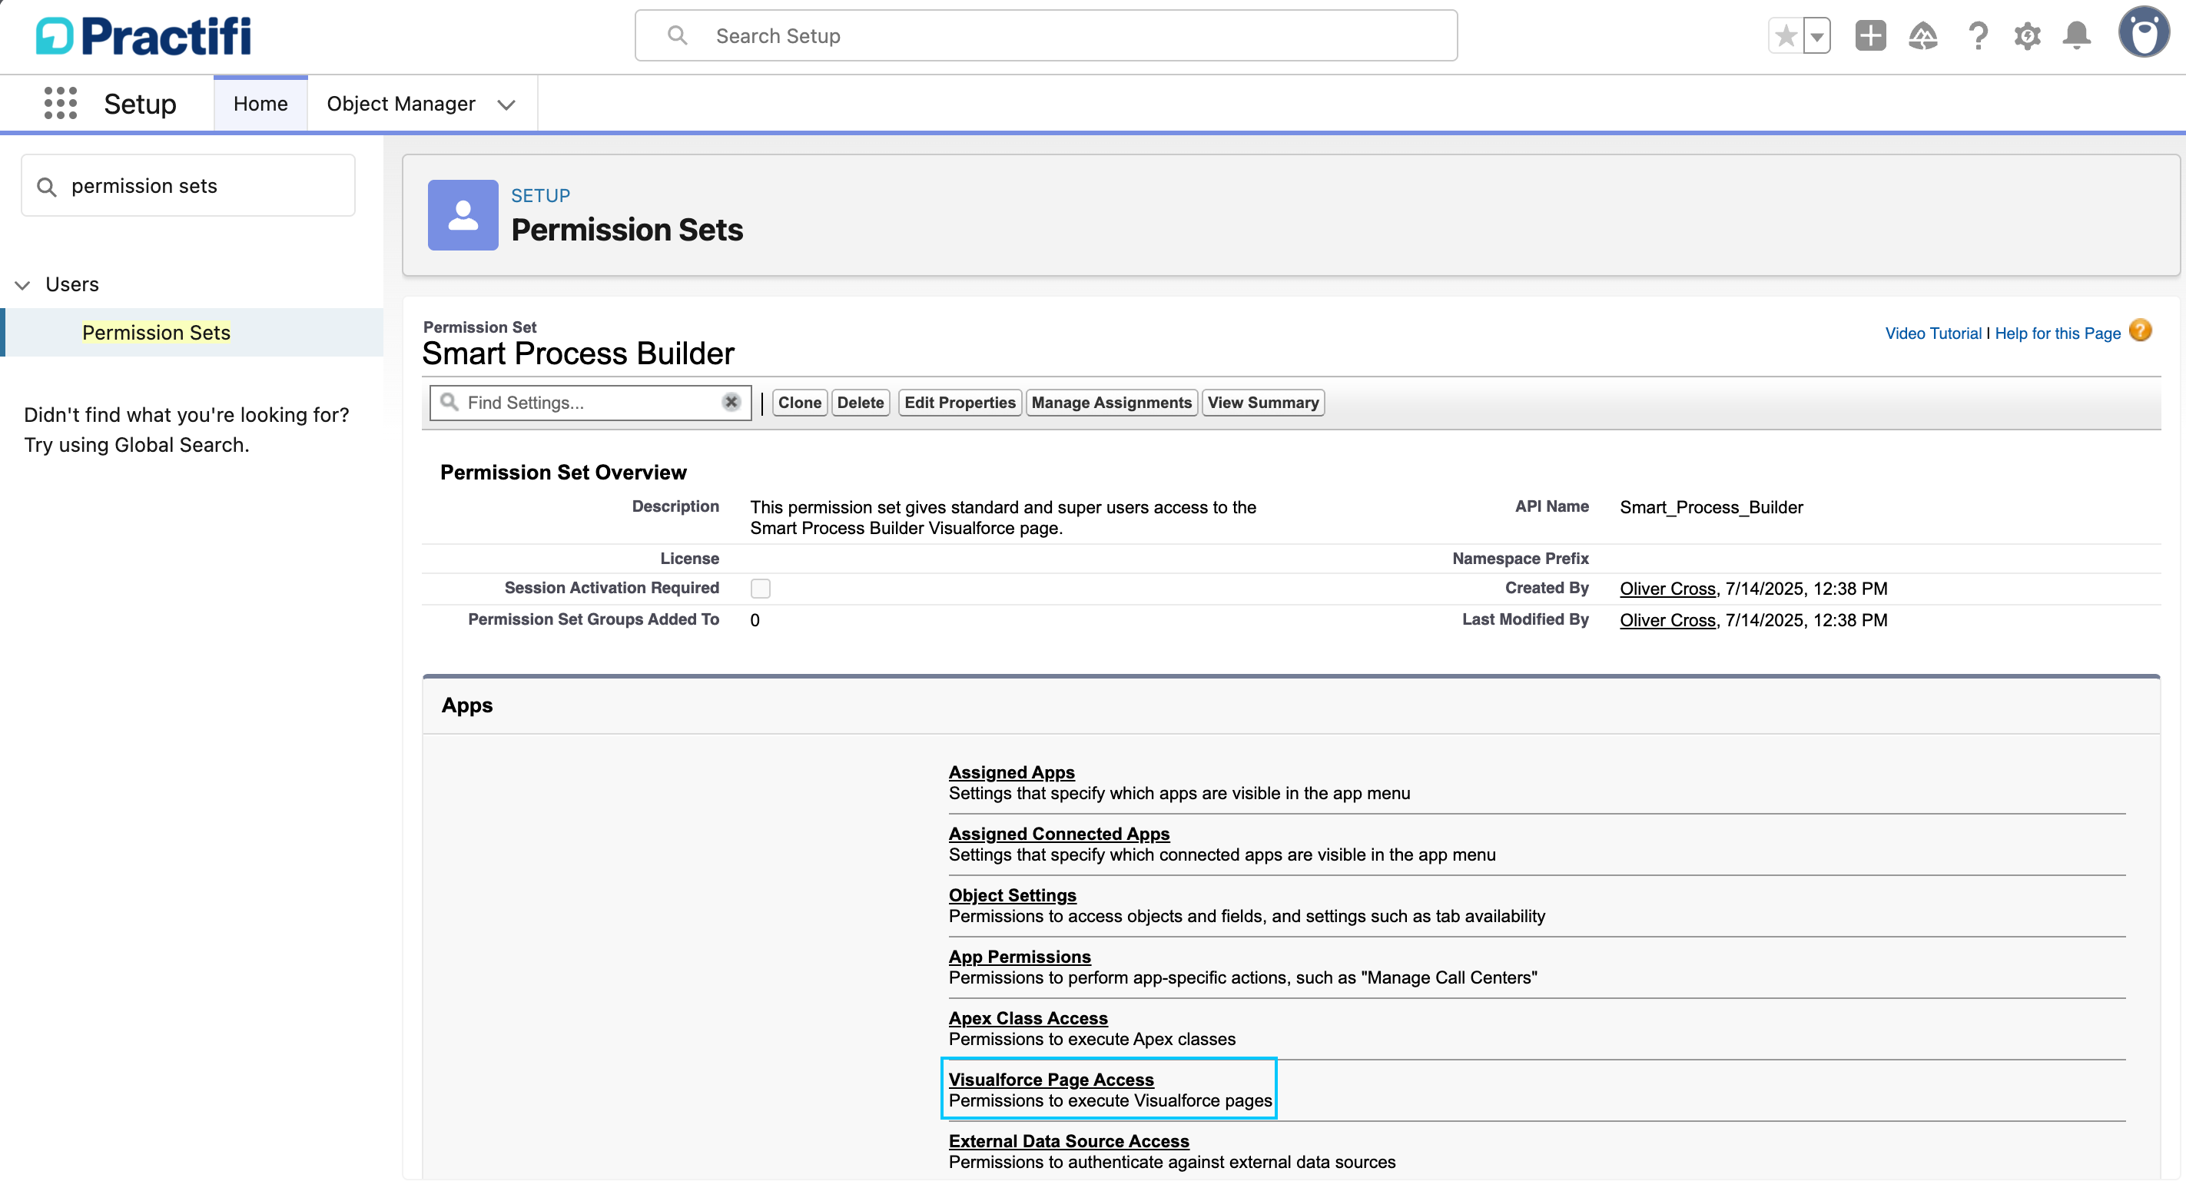Open the help question mark icon
The height and width of the screenshot is (1188, 2186).
[1977, 35]
